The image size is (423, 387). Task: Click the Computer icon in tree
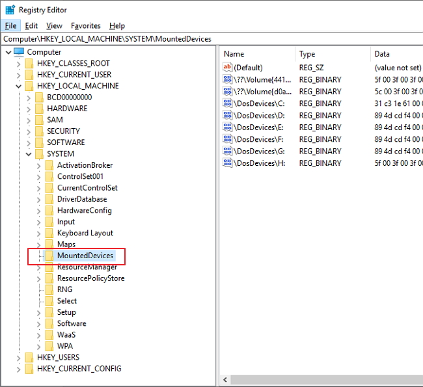(19, 52)
